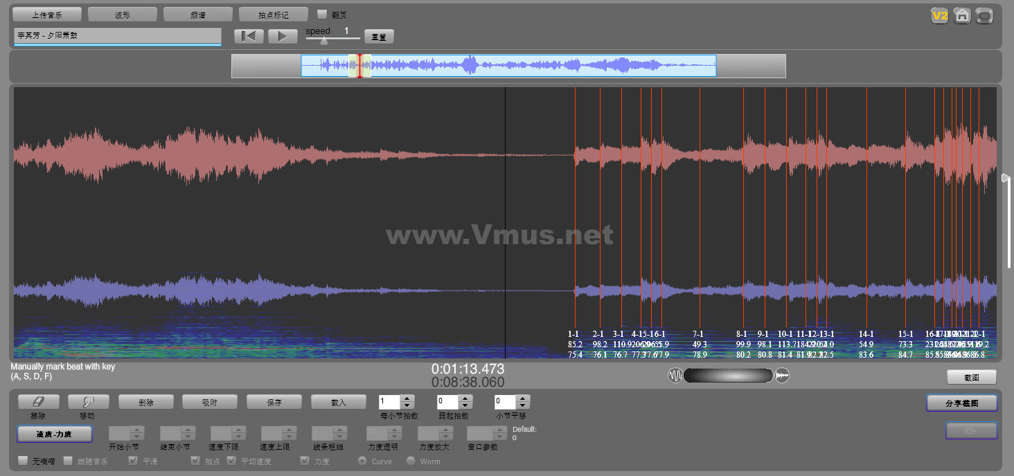This screenshot has width=1014, height=476.
Task: Click the red playhead in overview waveform
Action: [x=359, y=66]
